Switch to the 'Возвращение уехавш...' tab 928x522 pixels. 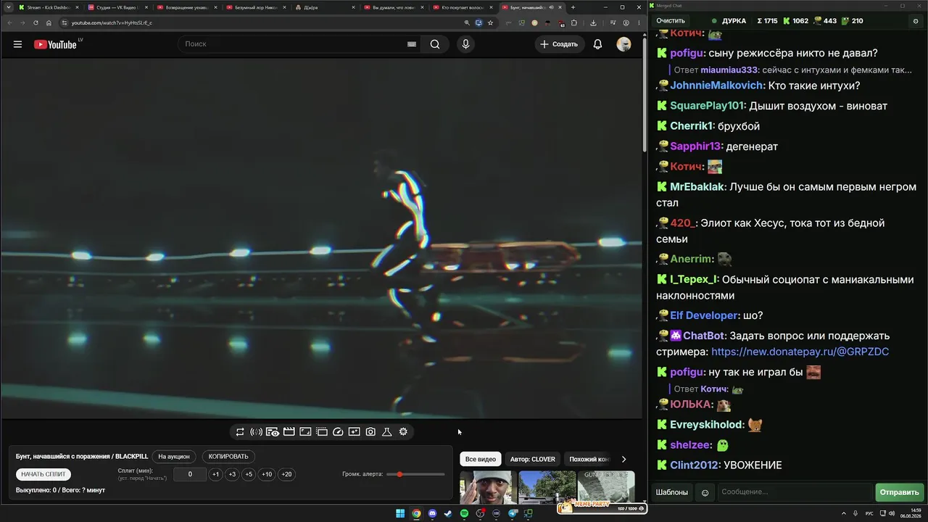click(186, 7)
